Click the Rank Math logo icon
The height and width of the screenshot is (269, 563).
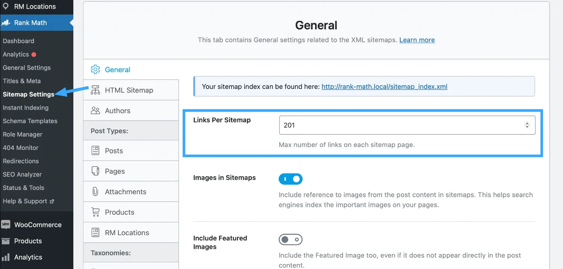(x=5, y=22)
